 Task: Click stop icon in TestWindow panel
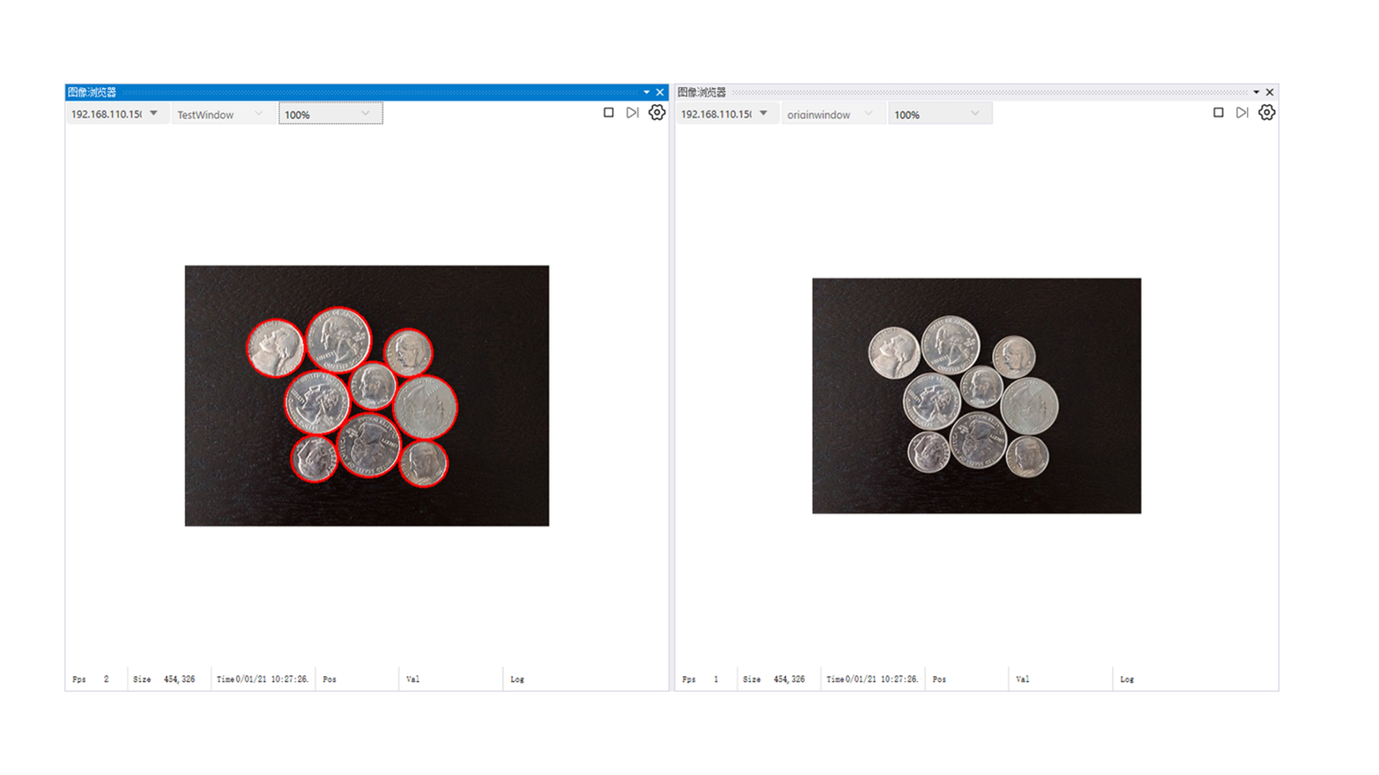pyautogui.click(x=608, y=113)
